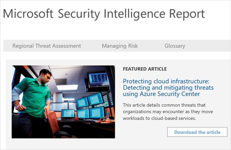The width and height of the screenshot is (231, 150).
Task: Click 'workloads to cloud-based services' text line
Action: click(159, 118)
